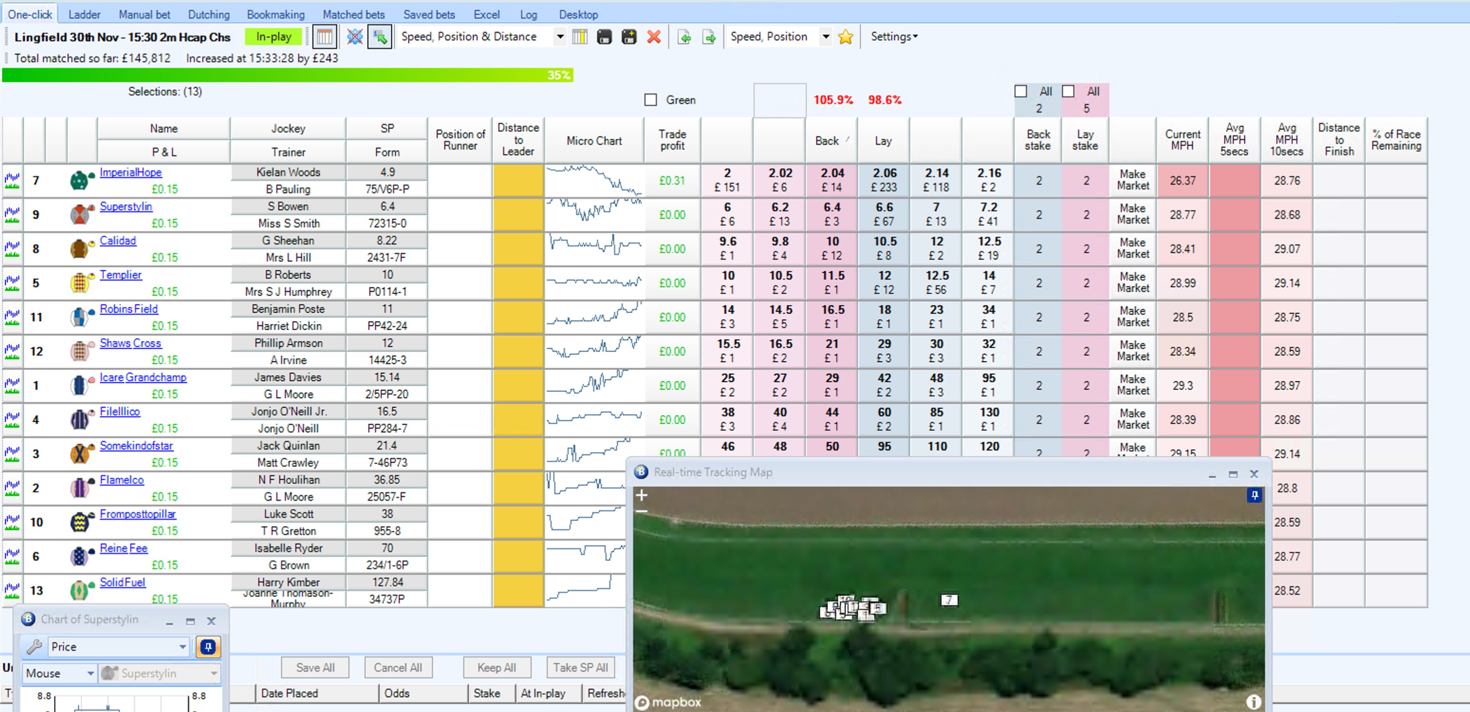Click the save-as-new floppy with plus icon
Screen dimensions: 1470x712
629,37
